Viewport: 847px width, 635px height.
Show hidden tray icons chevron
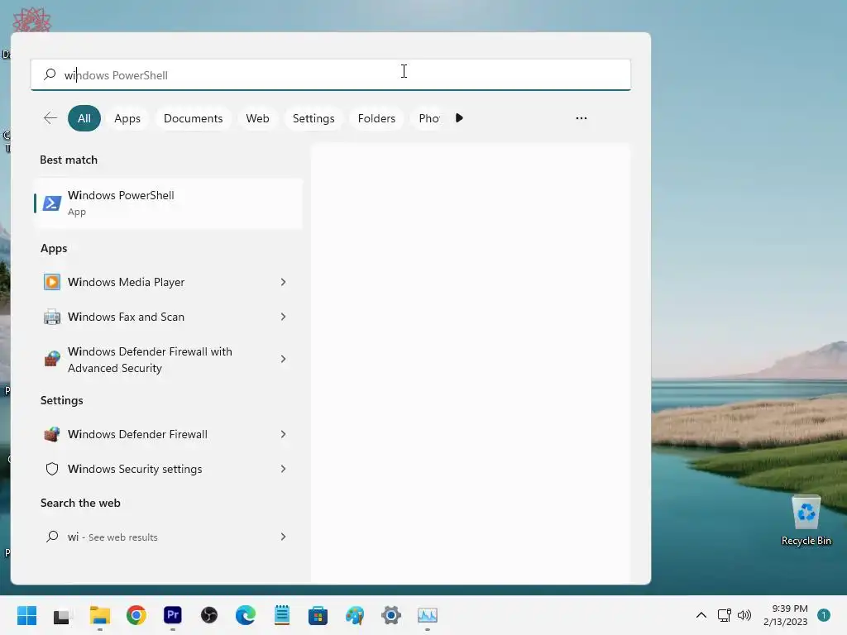point(701,615)
